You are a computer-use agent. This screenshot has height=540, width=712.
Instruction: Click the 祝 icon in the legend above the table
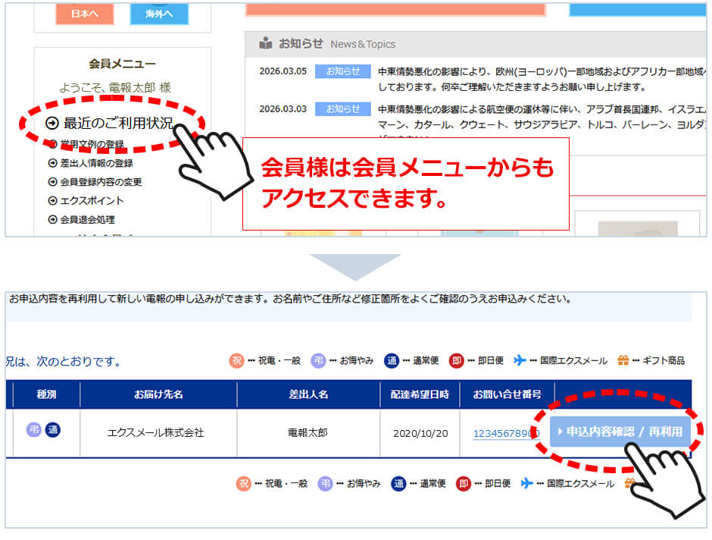(237, 360)
